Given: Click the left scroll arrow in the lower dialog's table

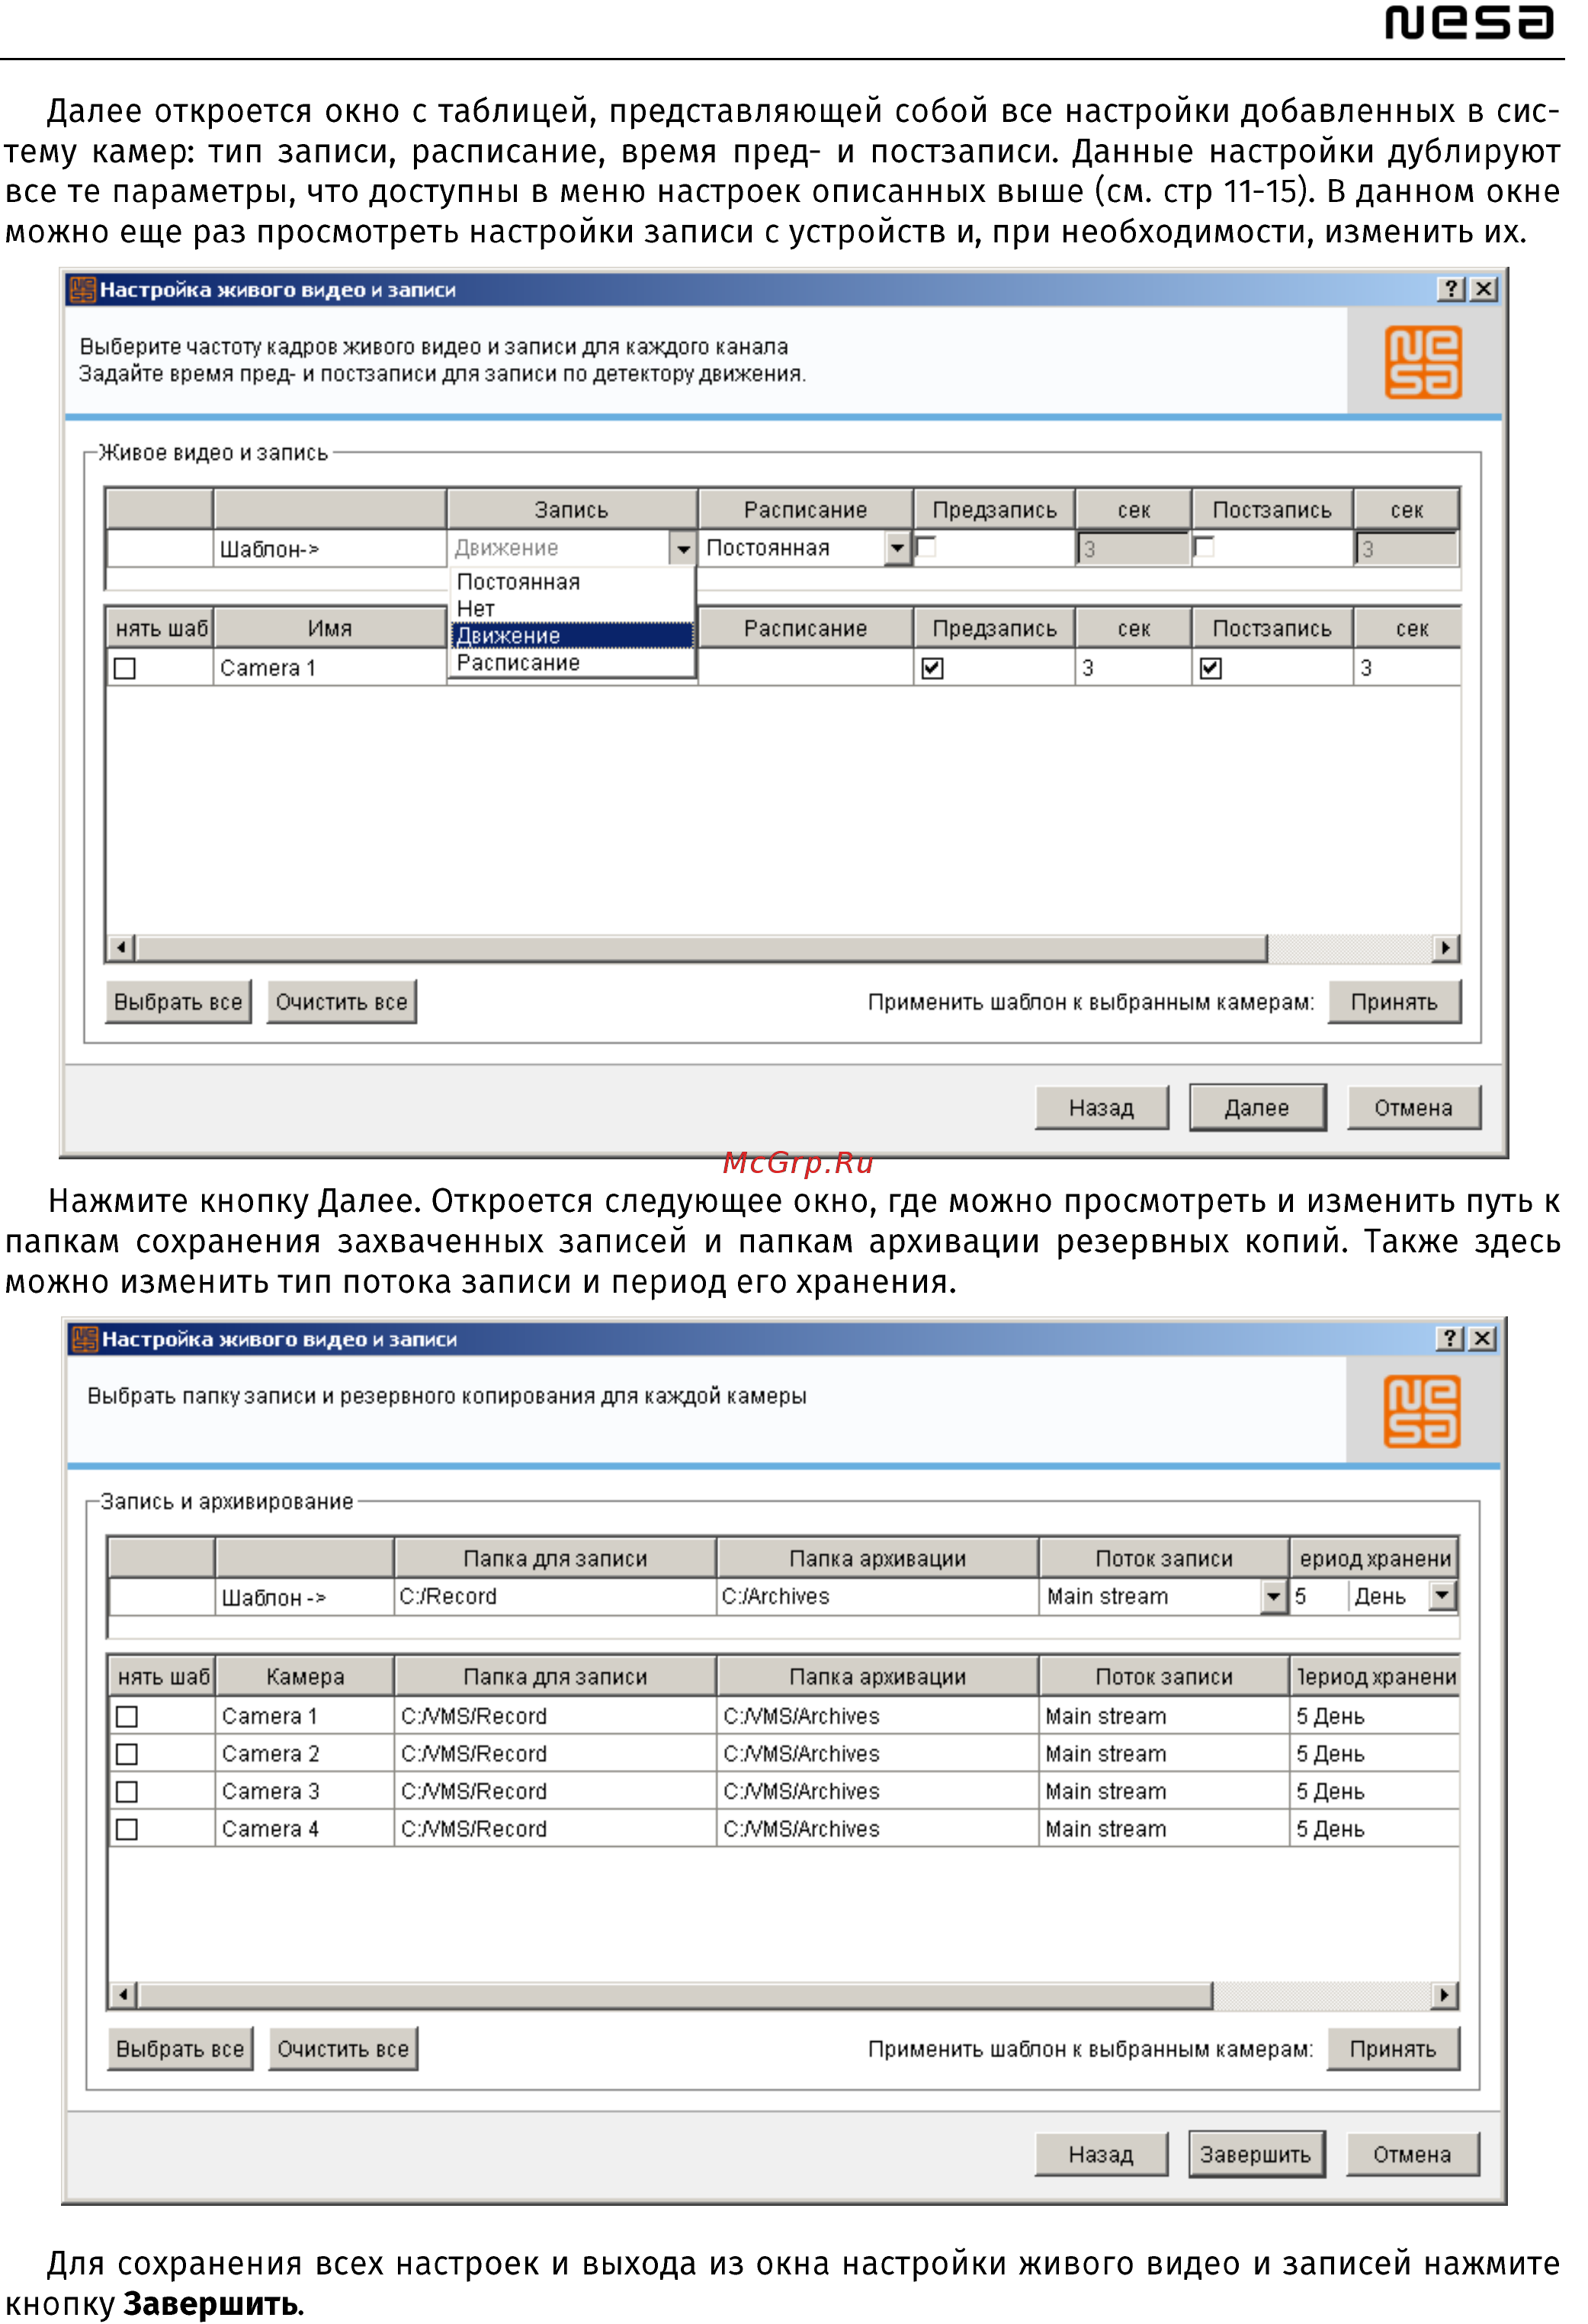Looking at the screenshot, I should tap(124, 1996).
